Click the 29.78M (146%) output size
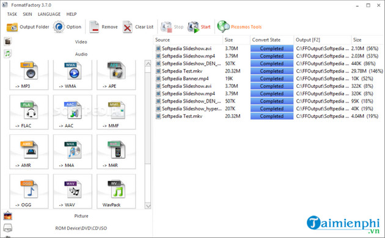Image resolution: width=385 pixels, height=238 pixels. pos(367,71)
